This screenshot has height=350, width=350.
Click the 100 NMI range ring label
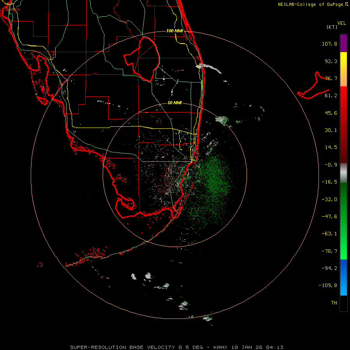pos(175,31)
